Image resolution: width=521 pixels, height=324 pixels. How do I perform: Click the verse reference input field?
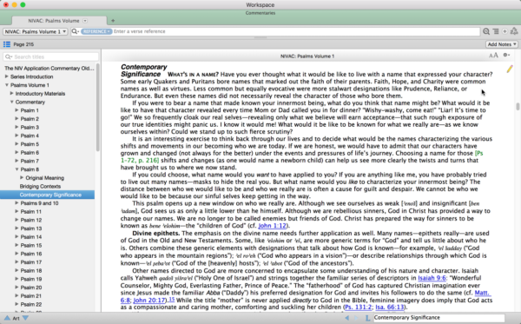296,31
